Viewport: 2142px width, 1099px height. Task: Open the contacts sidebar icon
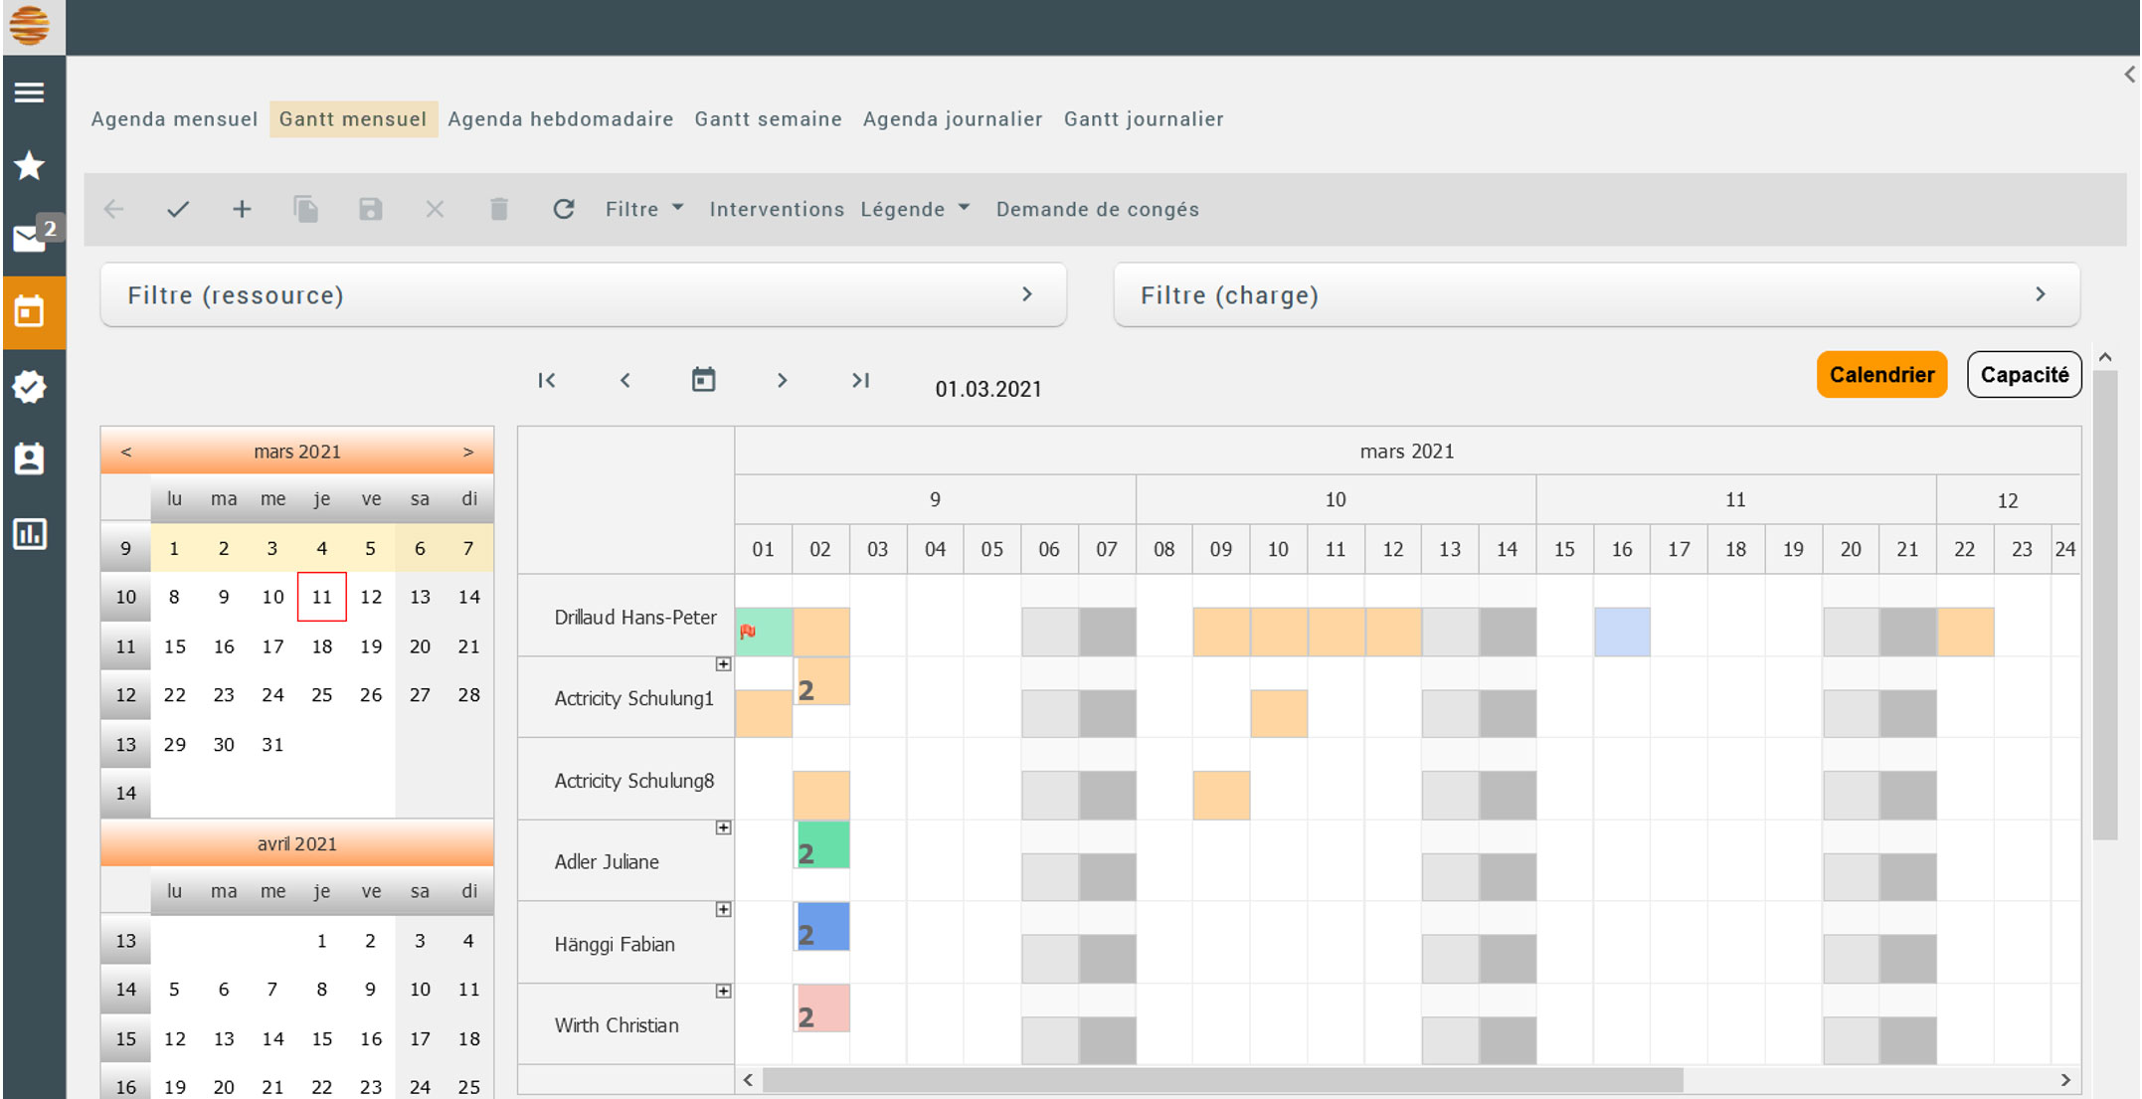point(30,458)
